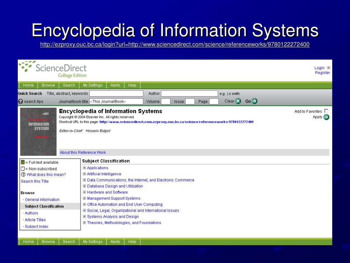Focus the Volume field
This screenshot has height=263, width=350.
166,101
